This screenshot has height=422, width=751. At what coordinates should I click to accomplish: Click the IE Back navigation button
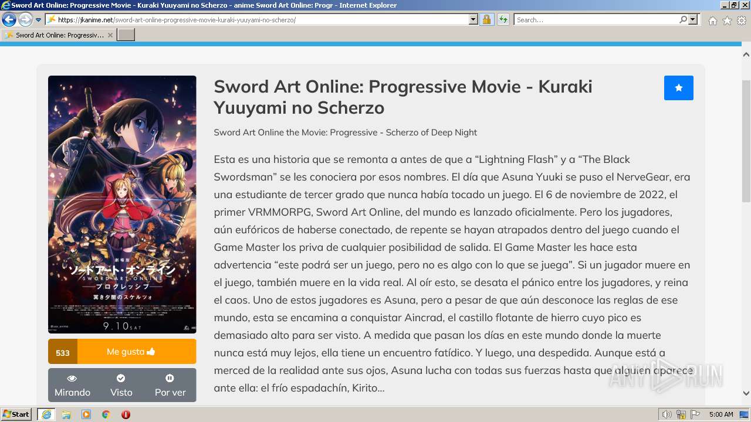pyautogui.click(x=9, y=20)
